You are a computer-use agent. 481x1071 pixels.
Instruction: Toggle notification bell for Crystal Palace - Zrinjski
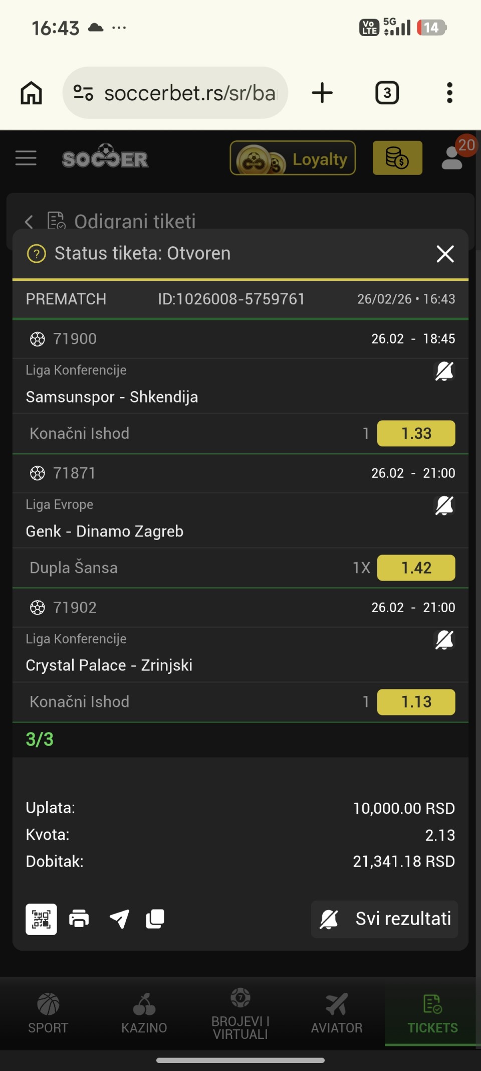(444, 640)
